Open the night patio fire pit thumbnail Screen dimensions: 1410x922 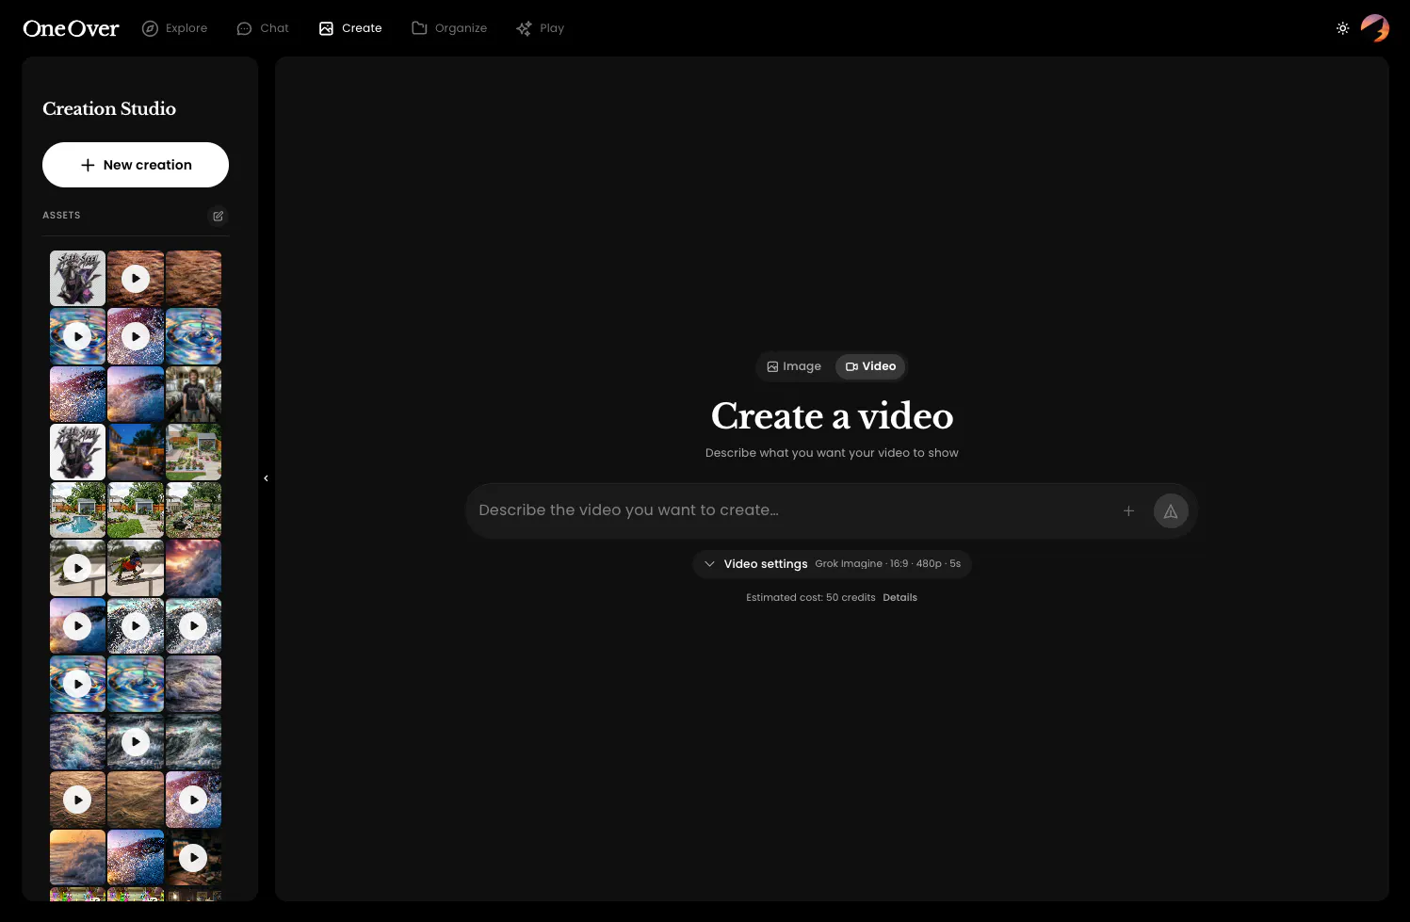point(136,452)
